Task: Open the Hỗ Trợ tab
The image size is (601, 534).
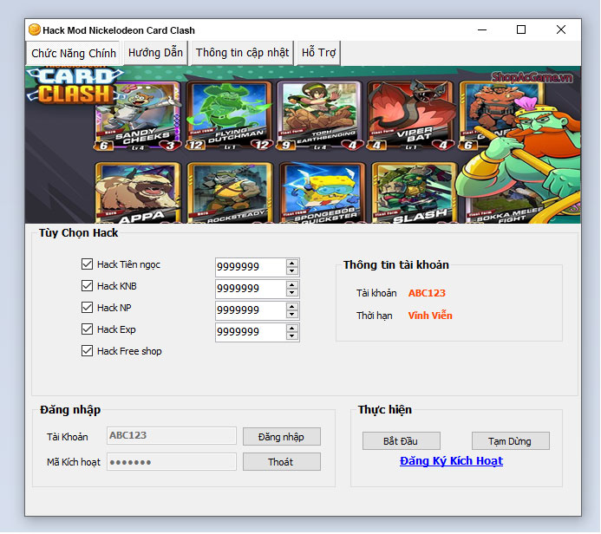Action: 318,53
